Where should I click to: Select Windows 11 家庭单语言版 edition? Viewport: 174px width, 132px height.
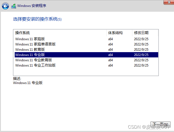(x=86, y=44)
